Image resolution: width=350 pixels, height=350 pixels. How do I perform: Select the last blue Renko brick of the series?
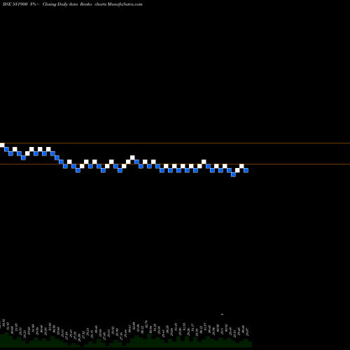246,170
